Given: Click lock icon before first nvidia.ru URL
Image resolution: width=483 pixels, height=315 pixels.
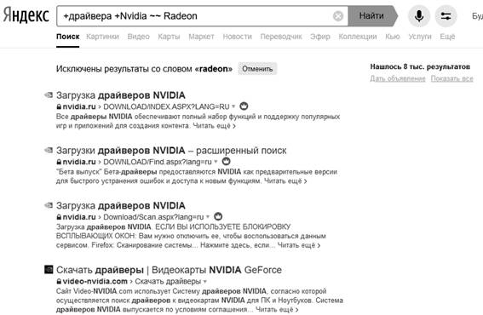Looking at the screenshot, I should tap(59, 106).
